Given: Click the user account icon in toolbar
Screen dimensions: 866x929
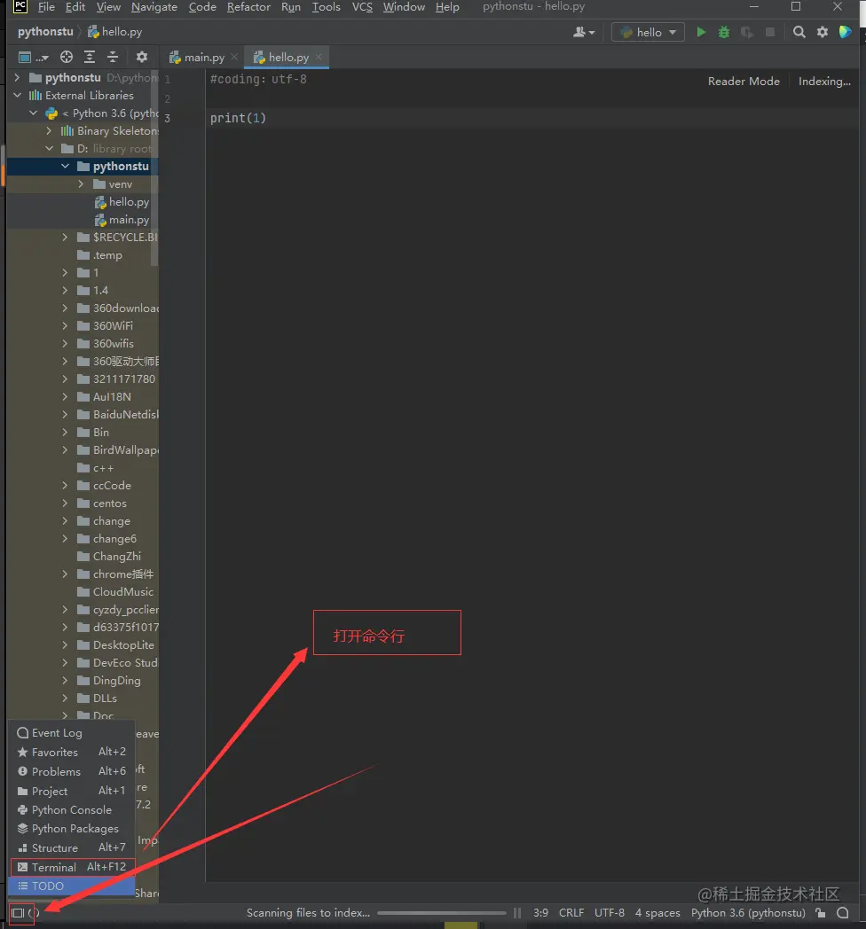Looking at the screenshot, I should point(584,32).
